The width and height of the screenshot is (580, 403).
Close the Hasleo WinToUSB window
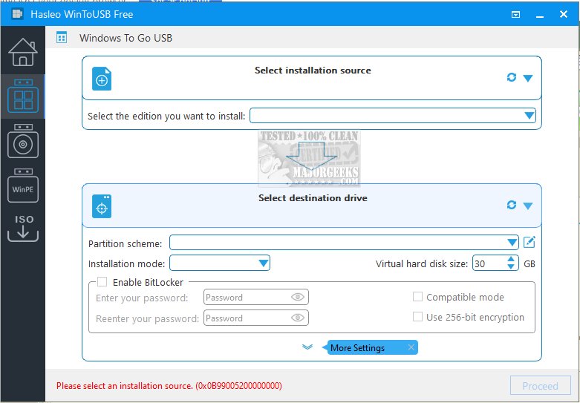(564, 14)
